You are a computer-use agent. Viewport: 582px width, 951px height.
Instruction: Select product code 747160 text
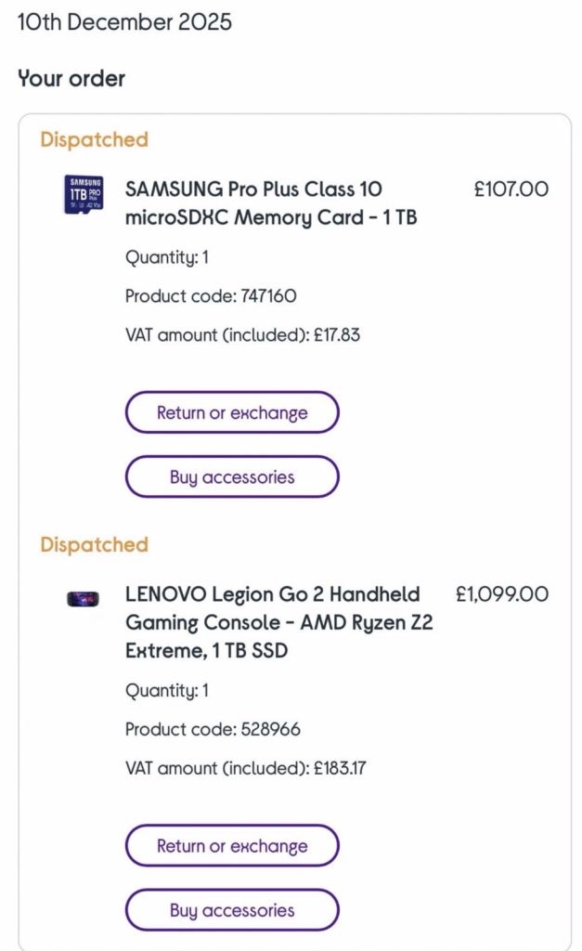(x=211, y=296)
